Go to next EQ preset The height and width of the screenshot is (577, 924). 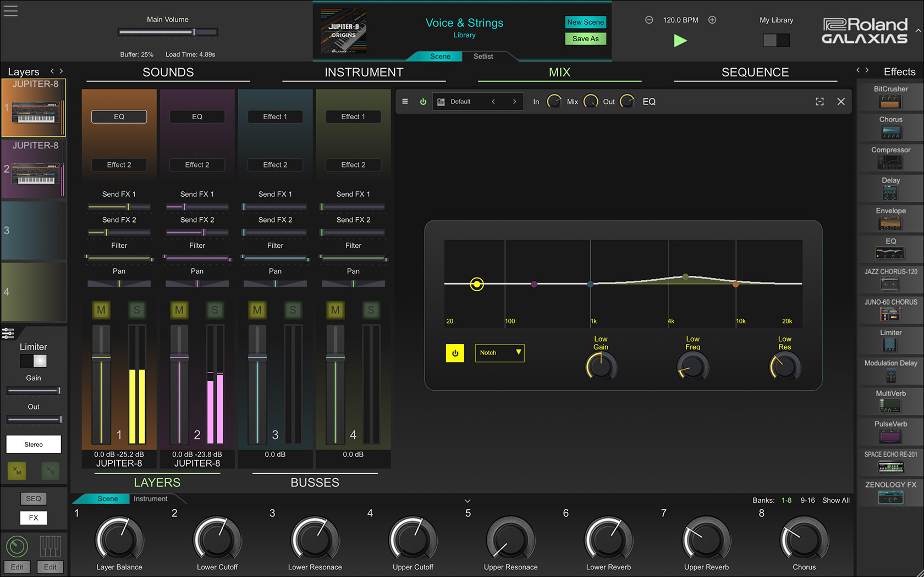coord(515,102)
